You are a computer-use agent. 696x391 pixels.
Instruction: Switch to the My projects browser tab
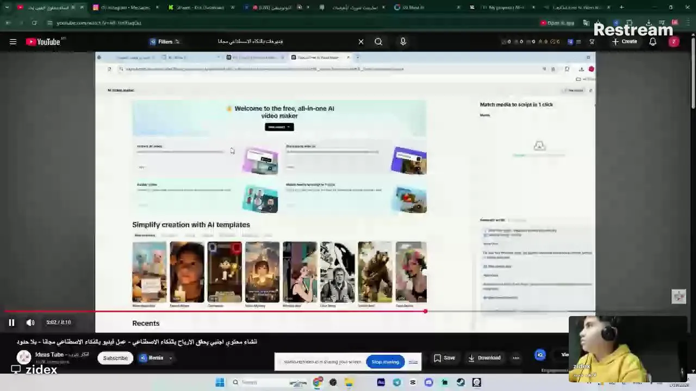click(503, 8)
